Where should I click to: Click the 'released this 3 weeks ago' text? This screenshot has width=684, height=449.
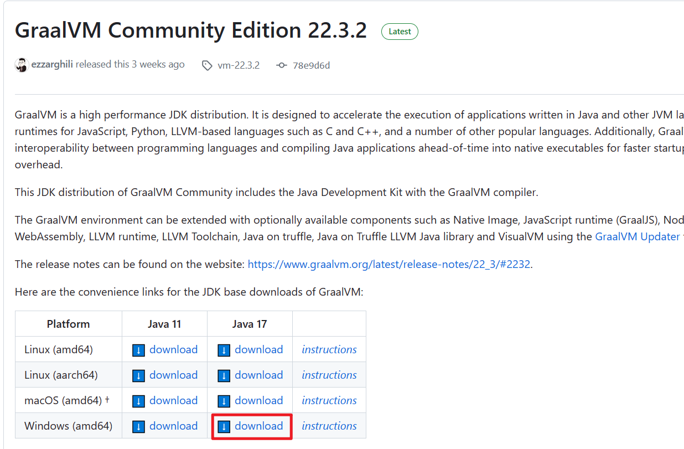[130, 65]
